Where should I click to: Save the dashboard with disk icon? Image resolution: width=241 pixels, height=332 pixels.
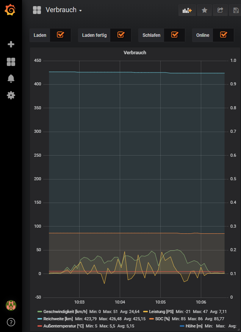point(235,10)
